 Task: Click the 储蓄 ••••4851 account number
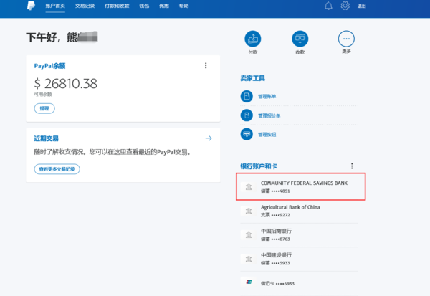pyautogui.click(x=275, y=191)
